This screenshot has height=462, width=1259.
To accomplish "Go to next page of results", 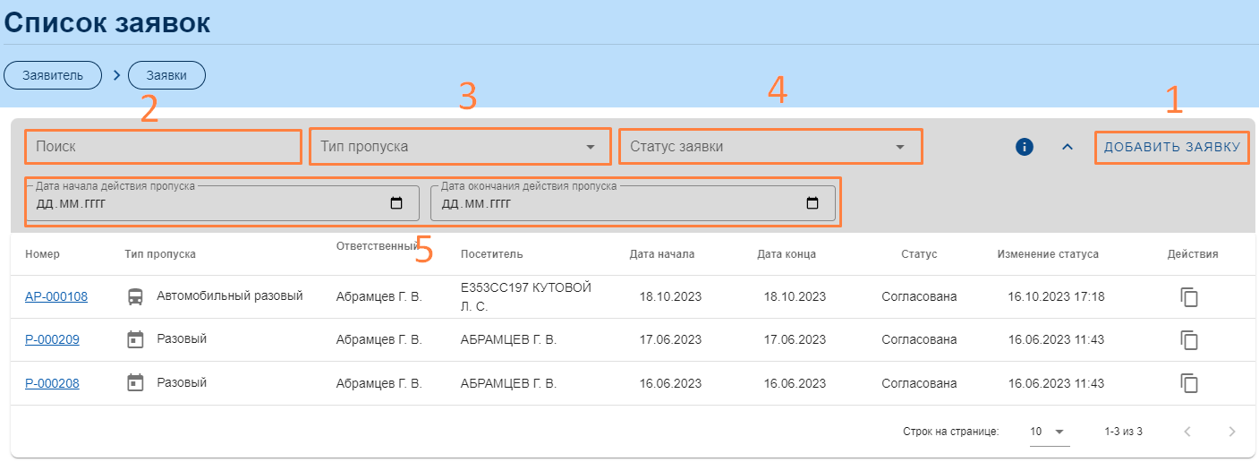I will pos(1232,432).
